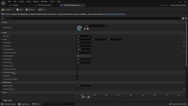Reset Wheel Width to default

[184, 46]
